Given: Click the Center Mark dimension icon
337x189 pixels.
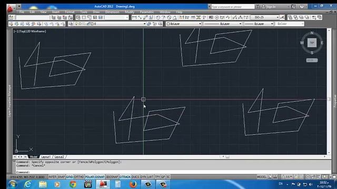Looking at the screenshot, I should (216, 17).
